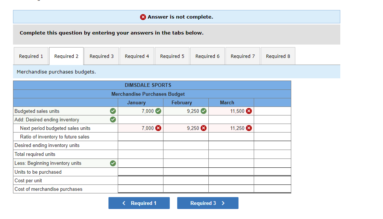Click the green check beside February 9,250 budgeted sales
383x219 pixels.
point(204,111)
